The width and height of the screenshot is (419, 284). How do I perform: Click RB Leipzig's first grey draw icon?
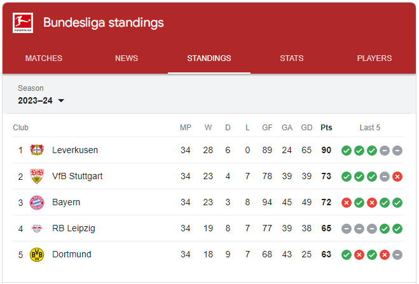coord(347,229)
